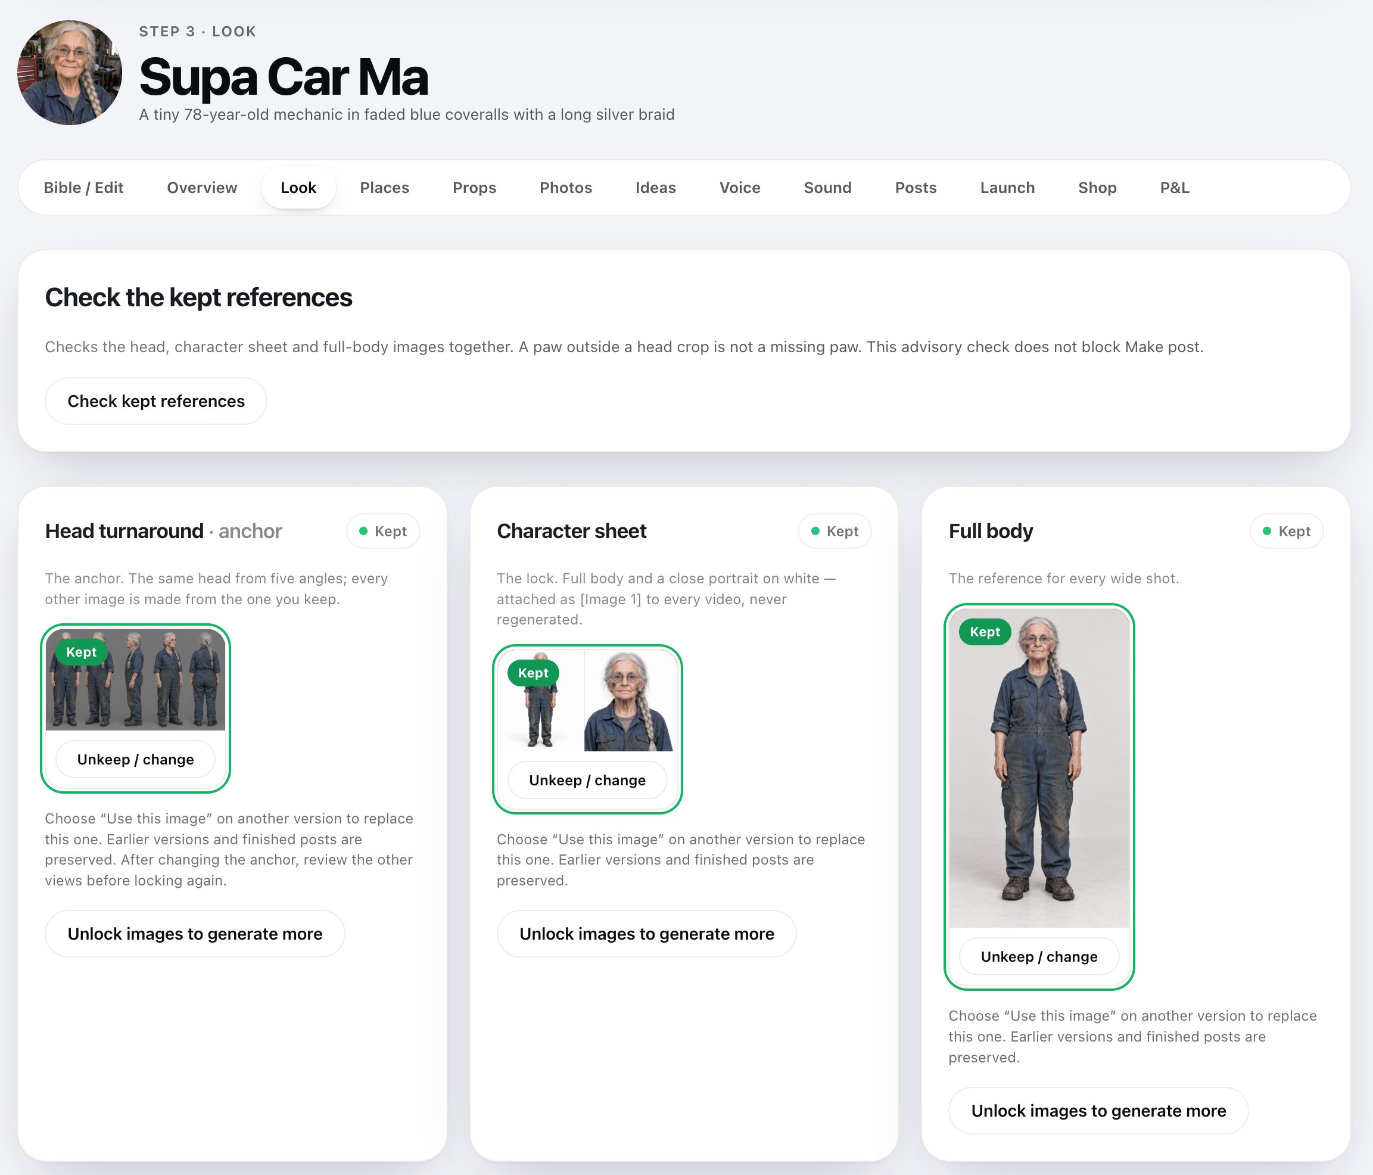
Task: Click the Supa Car Ma avatar photo
Action: coord(70,72)
